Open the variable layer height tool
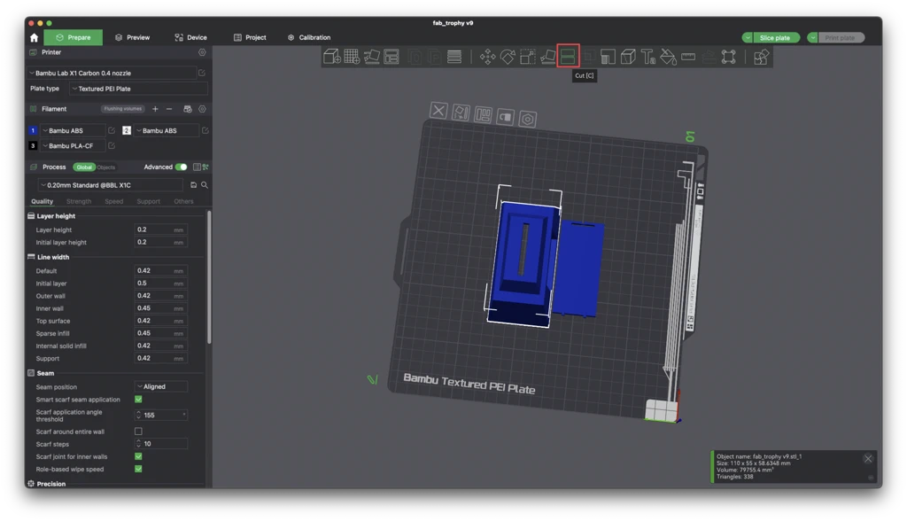Image resolution: width=907 pixels, height=521 pixels. pyautogui.click(x=454, y=56)
